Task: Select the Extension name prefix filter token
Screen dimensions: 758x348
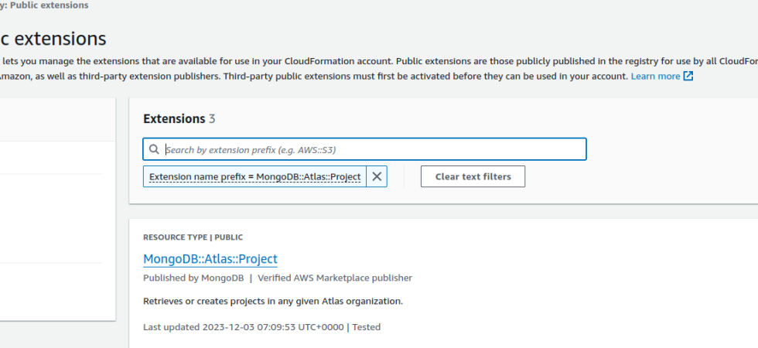Action: 254,176
